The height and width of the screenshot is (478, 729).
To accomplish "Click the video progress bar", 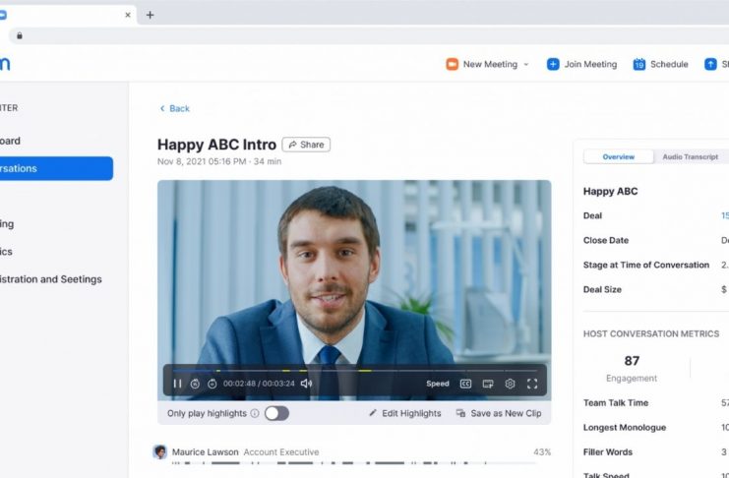I will (355, 371).
